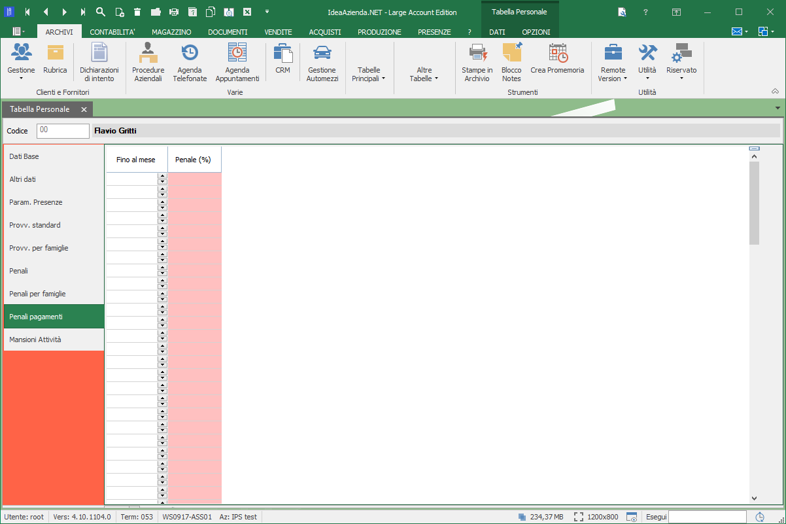Screen dimensions: 786x524
Task: Click the clock icon in status bar
Action: 760,517
